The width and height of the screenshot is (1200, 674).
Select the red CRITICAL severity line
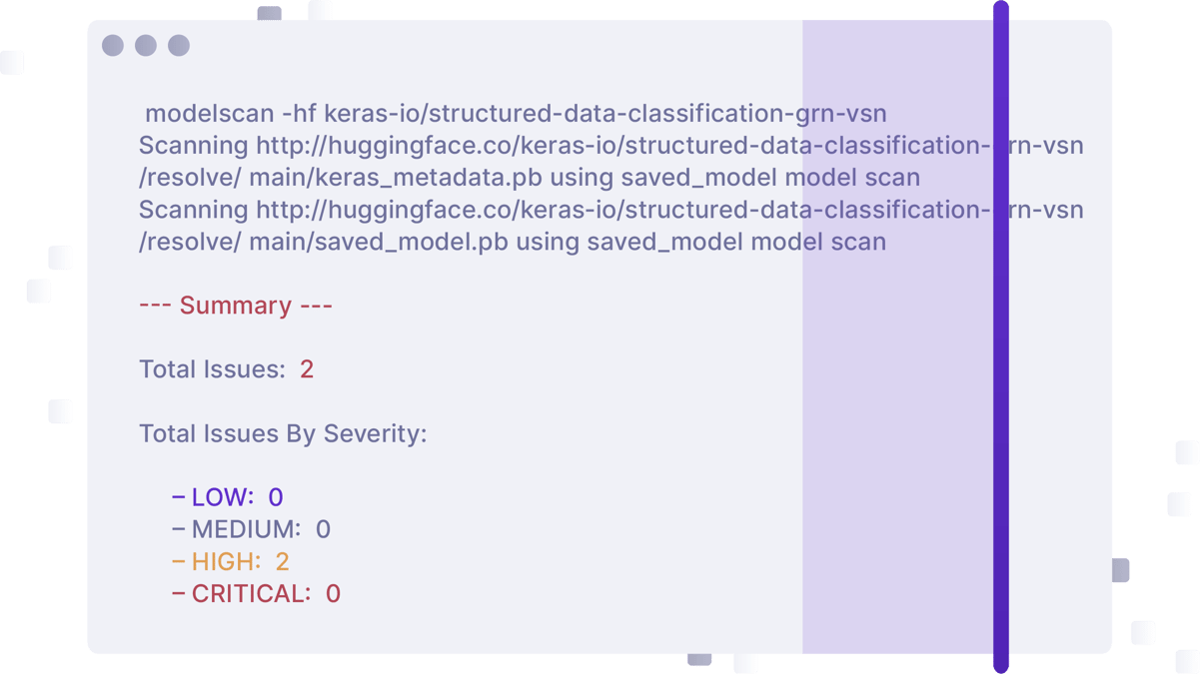257,594
